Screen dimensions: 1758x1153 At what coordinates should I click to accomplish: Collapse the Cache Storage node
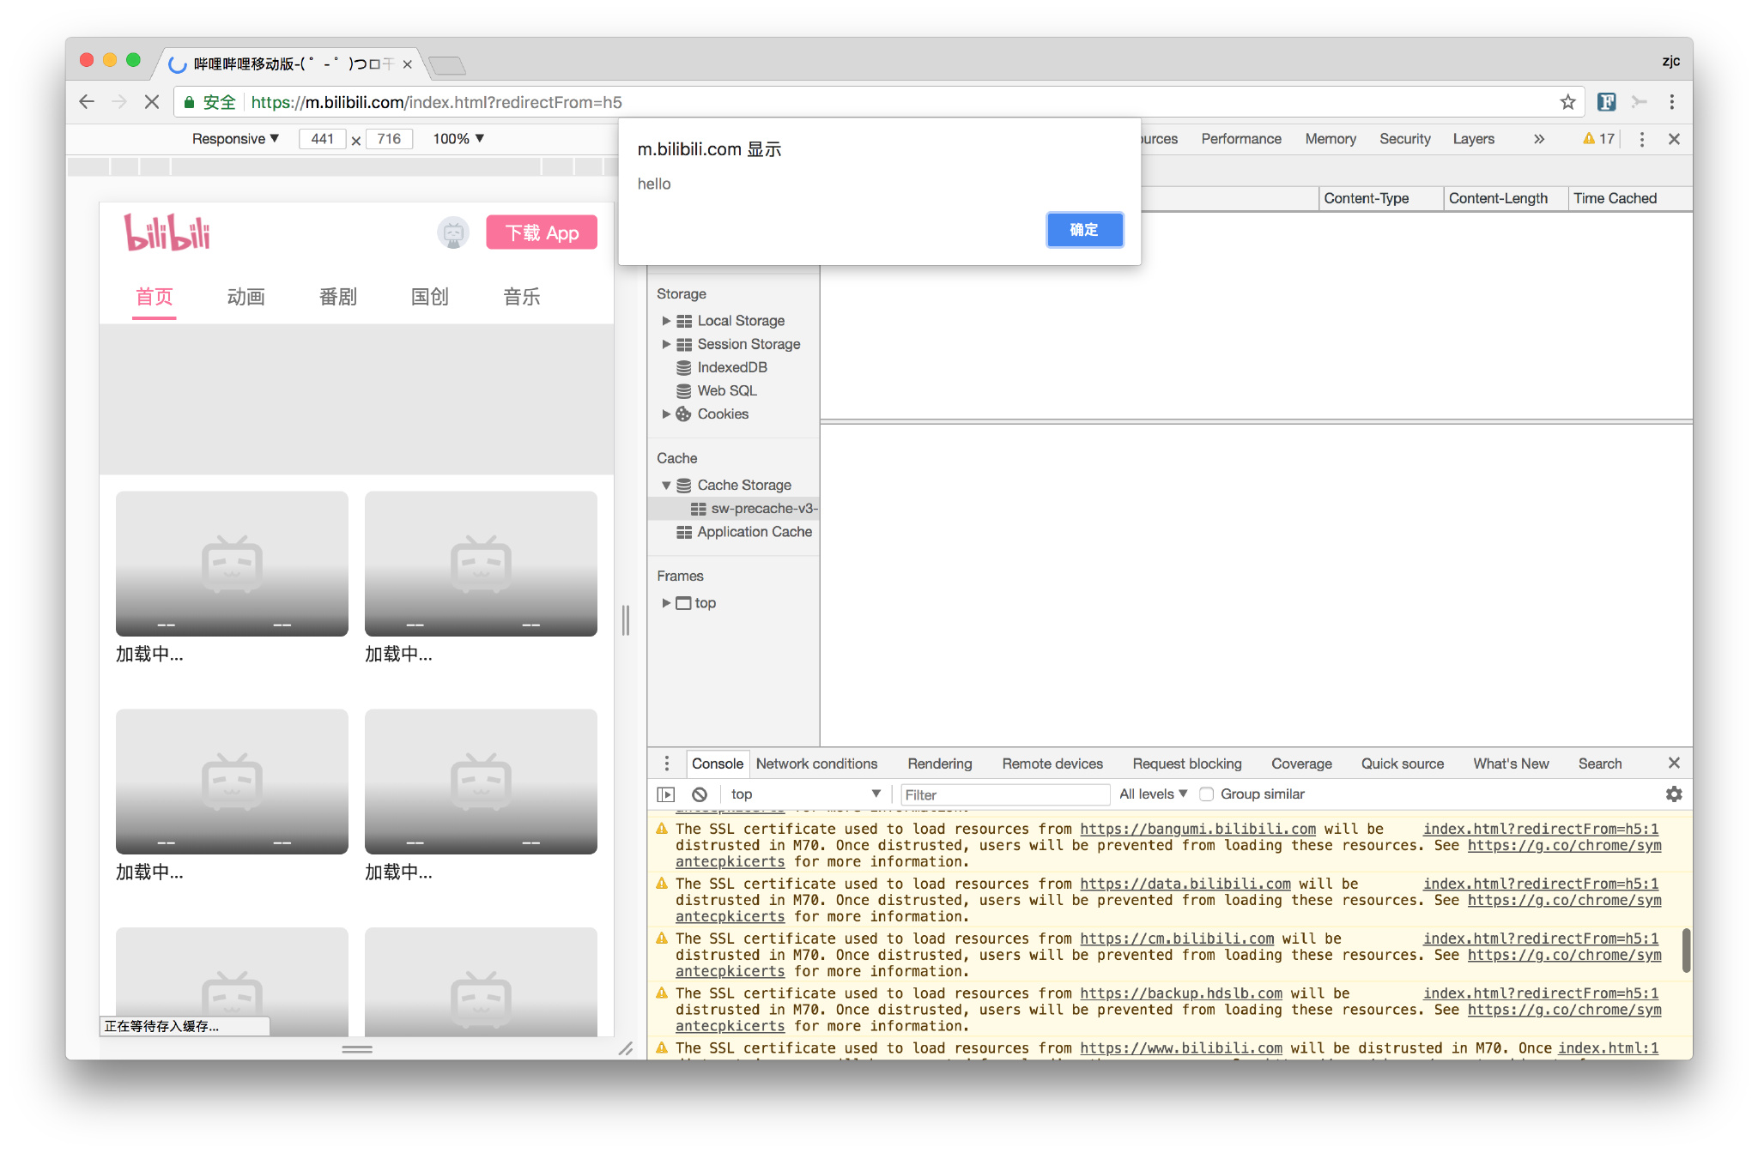click(666, 486)
